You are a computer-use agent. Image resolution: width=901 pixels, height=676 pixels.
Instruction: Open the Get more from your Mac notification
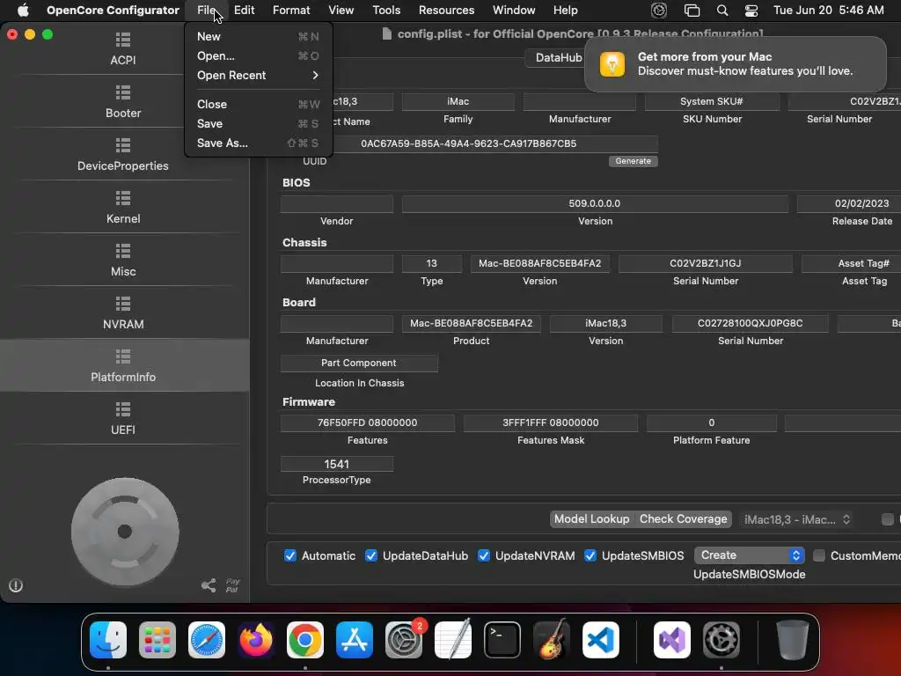pyautogui.click(x=735, y=63)
